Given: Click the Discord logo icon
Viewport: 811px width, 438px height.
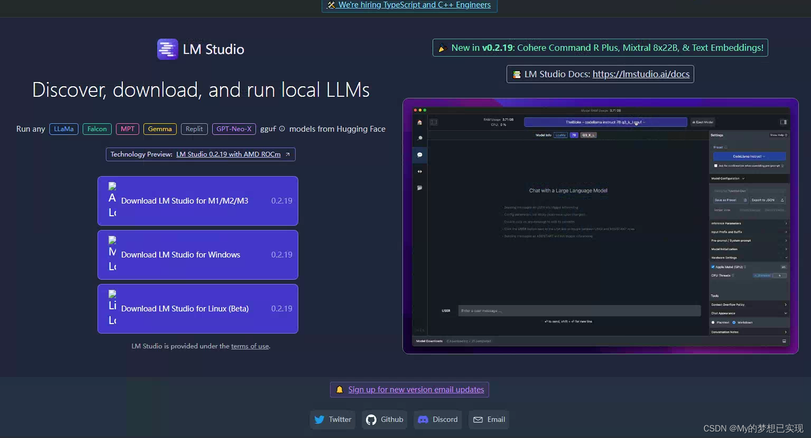Looking at the screenshot, I should [x=423, y=419].
